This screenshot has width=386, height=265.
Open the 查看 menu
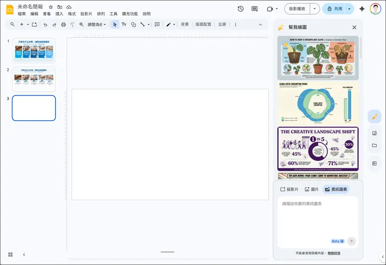tap(47, 14)
